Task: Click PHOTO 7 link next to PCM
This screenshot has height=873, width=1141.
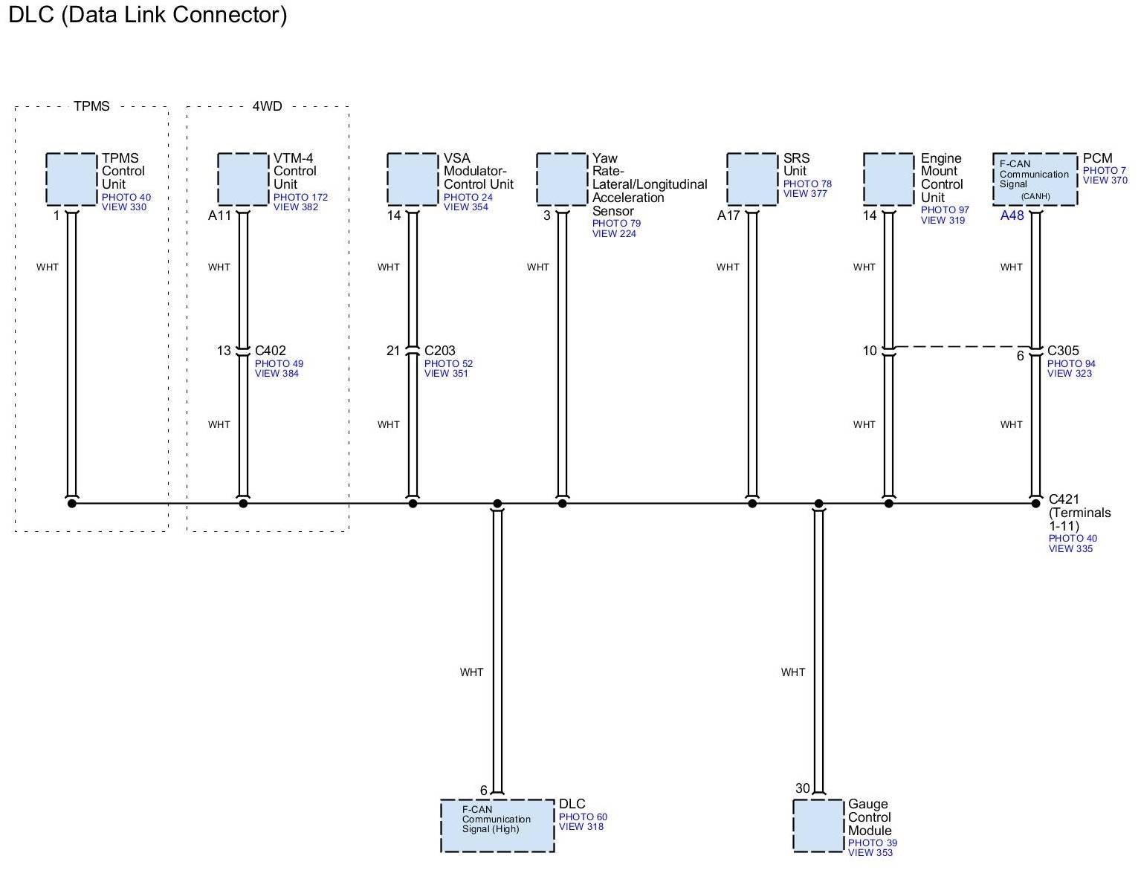Action: point(1105,171)
